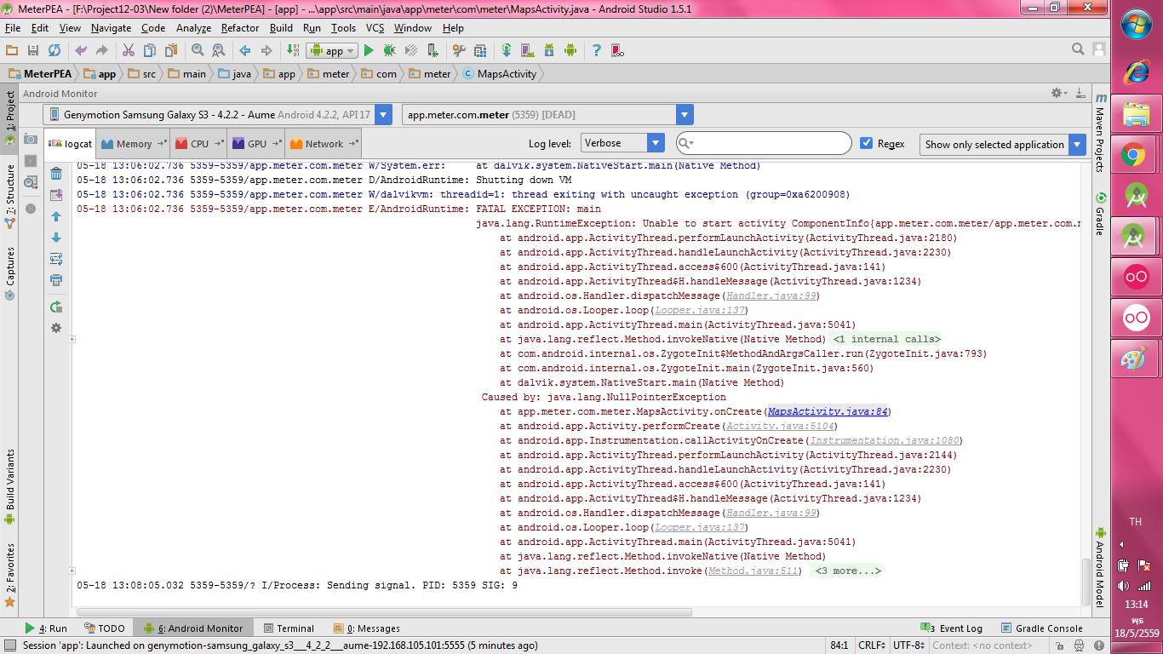Open the Refactor menu
This screenshot has height=654, width=1163.
tap(240, 28)
